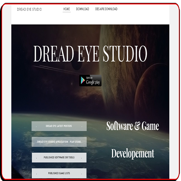Click the reddish planet at the right edge
The width and height of the screenshot is (181, 181).
coord(152,89)
